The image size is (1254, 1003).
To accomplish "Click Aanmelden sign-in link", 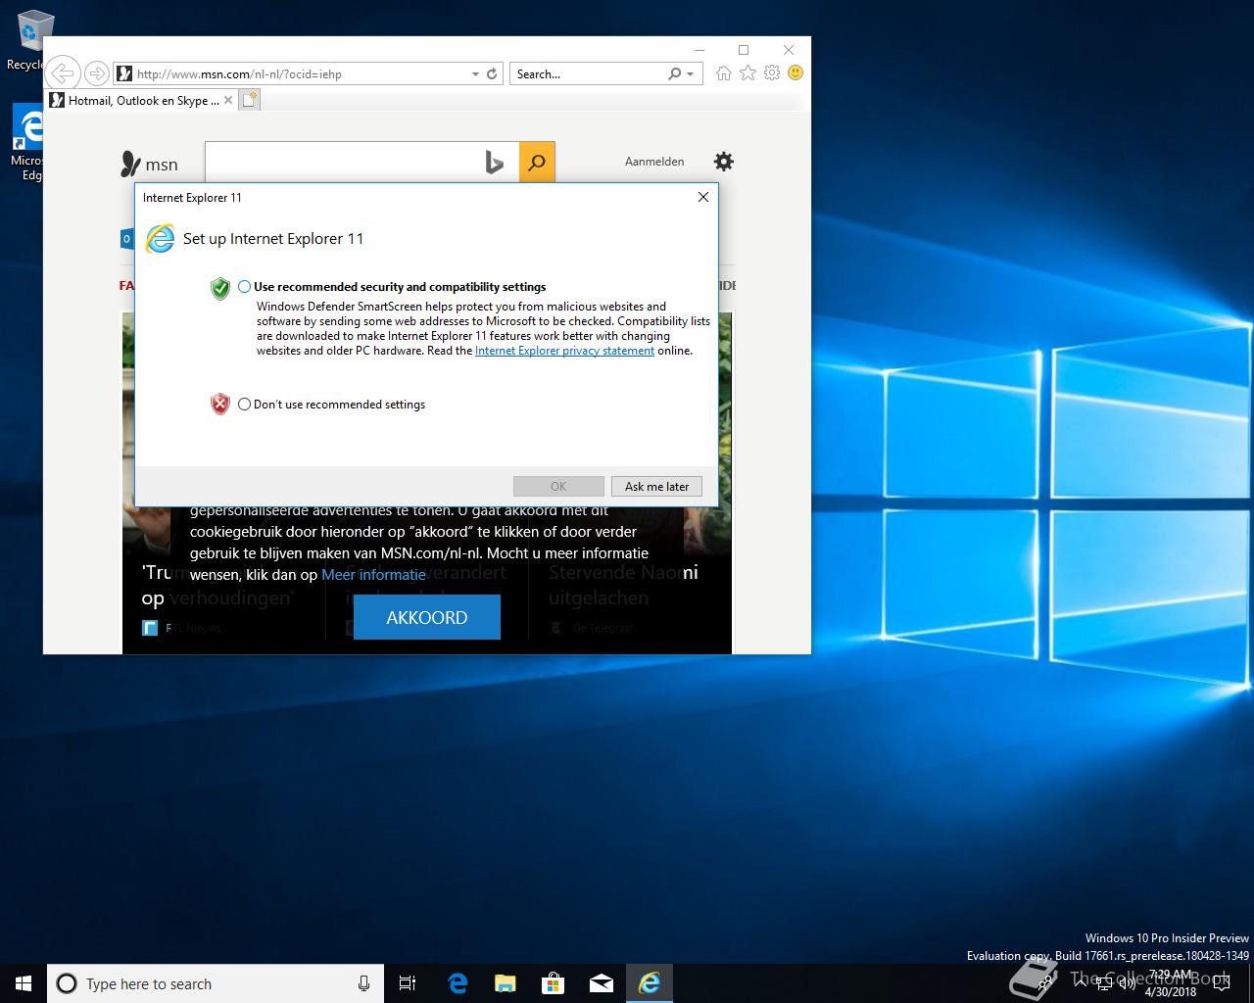I will [654, 162].
